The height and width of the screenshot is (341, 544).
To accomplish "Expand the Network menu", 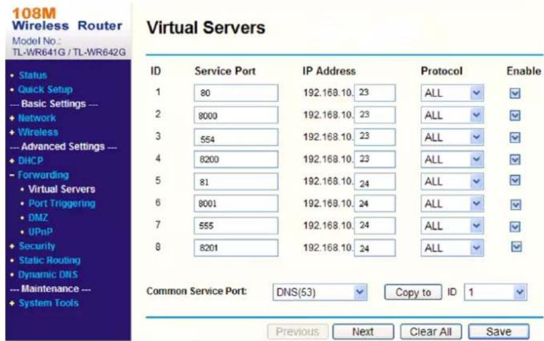I will pyautogui.click(x=37, y=118).
